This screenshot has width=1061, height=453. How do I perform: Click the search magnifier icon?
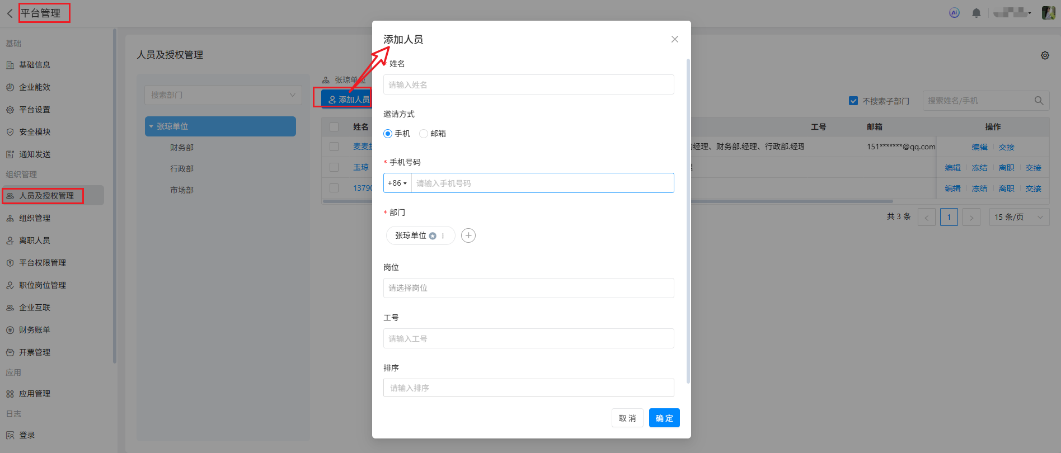[1039, 101]
